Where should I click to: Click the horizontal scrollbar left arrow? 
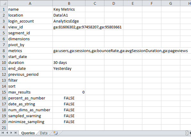(x=190, y=133)
